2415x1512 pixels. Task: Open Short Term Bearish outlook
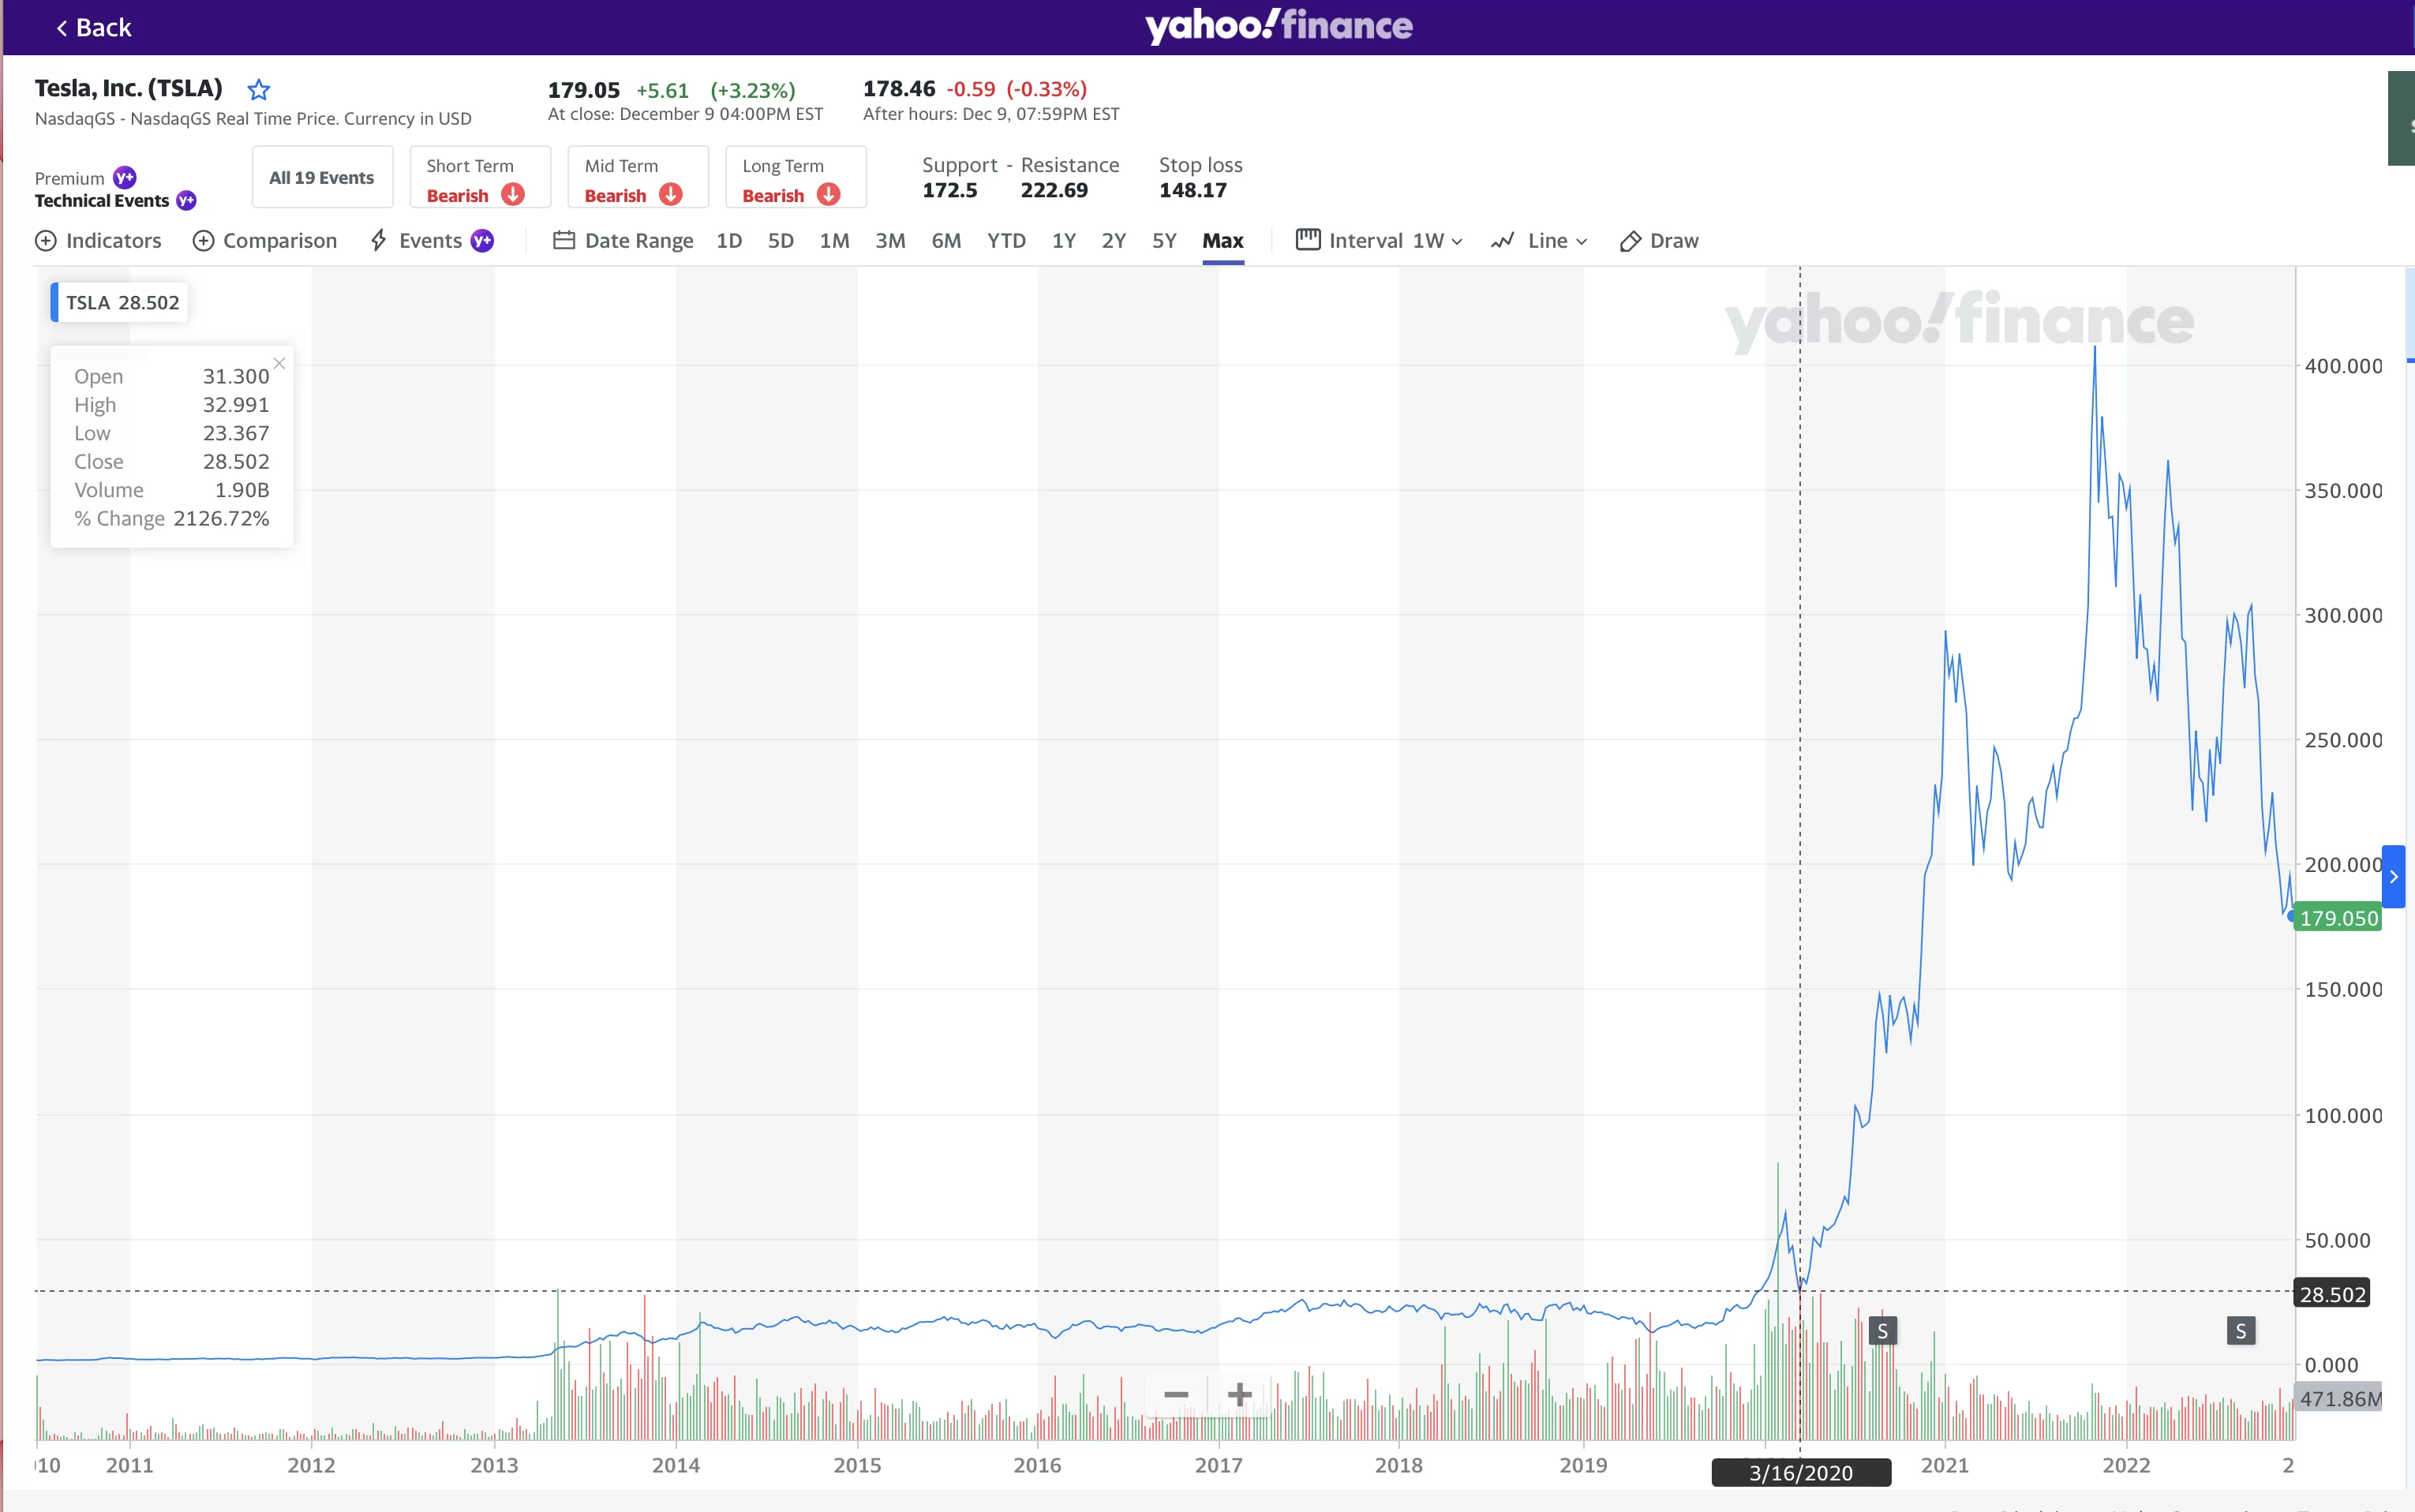point(480,178)
